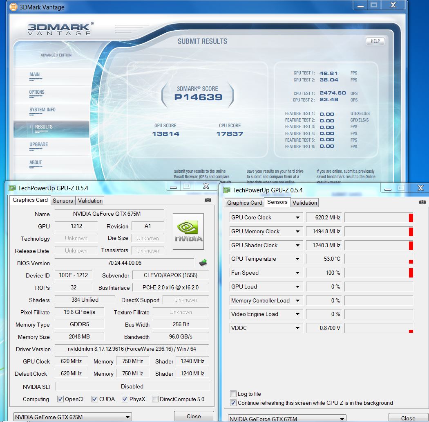Select Graphics Card tab in left GPU-Z window

(30, 200)
